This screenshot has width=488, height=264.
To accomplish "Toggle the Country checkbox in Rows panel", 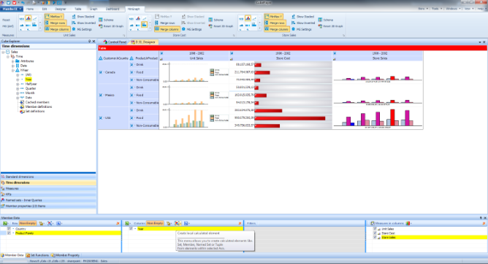I will pos(9,229).
